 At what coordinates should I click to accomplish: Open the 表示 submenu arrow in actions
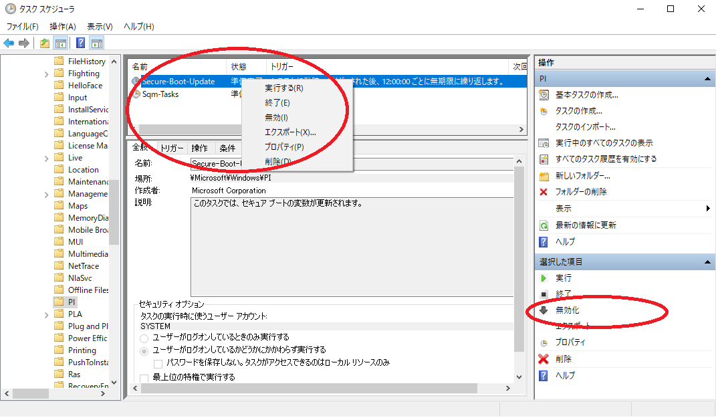(x=707, y=209)
